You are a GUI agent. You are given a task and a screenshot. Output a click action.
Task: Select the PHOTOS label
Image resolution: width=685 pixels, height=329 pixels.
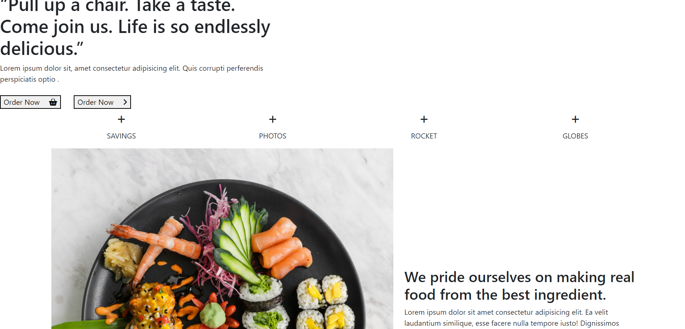273,136
